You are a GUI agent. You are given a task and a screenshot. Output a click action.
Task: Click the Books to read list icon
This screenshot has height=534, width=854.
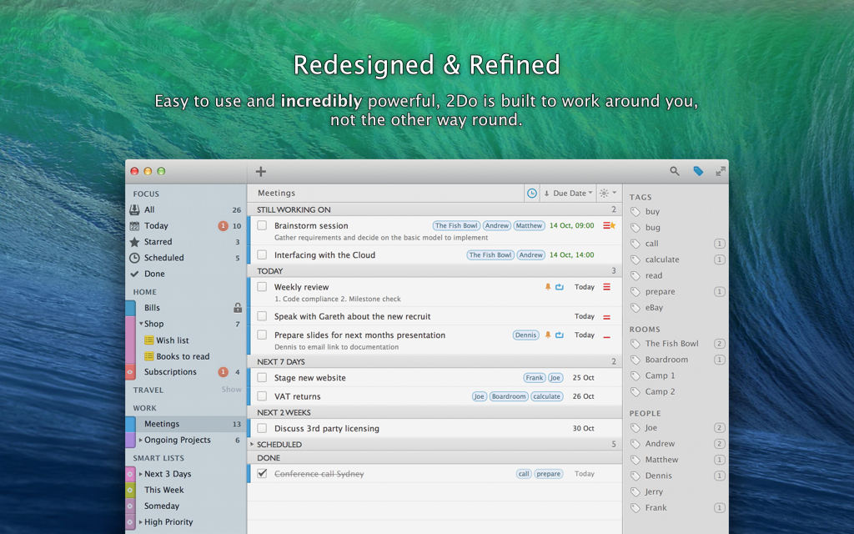coord(148,356)
